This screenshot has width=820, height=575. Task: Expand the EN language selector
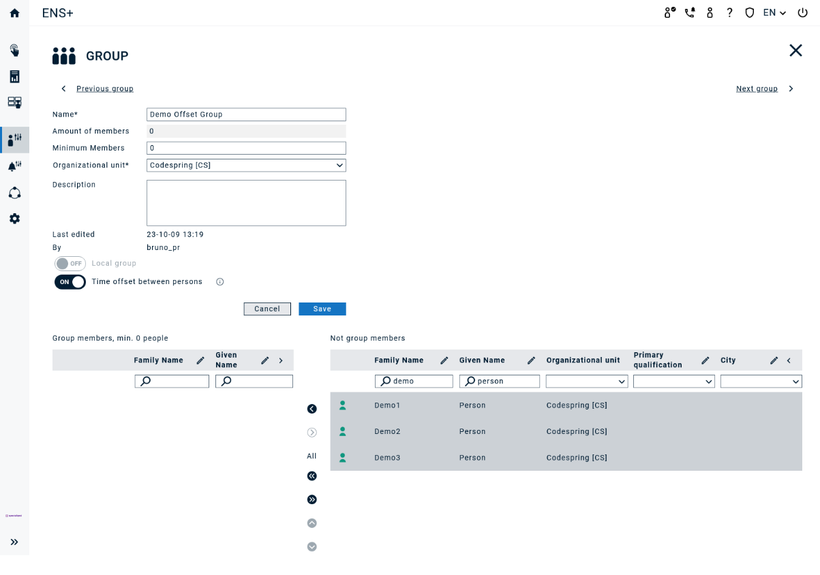tap(774, 12)
